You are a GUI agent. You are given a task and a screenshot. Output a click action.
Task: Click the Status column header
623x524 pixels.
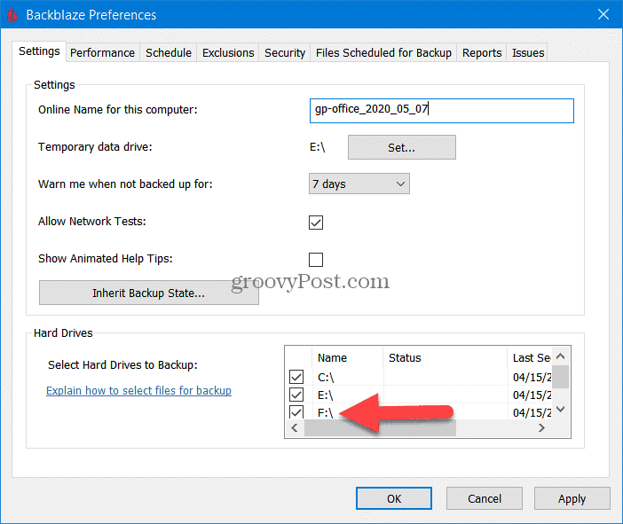(x=445, y=357)
